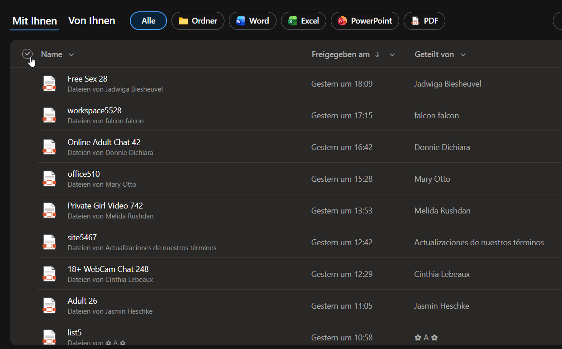Viewport: 562px width, 349px height.
Task: Select the file icon for site5467
Action: [x=49, y=242]
